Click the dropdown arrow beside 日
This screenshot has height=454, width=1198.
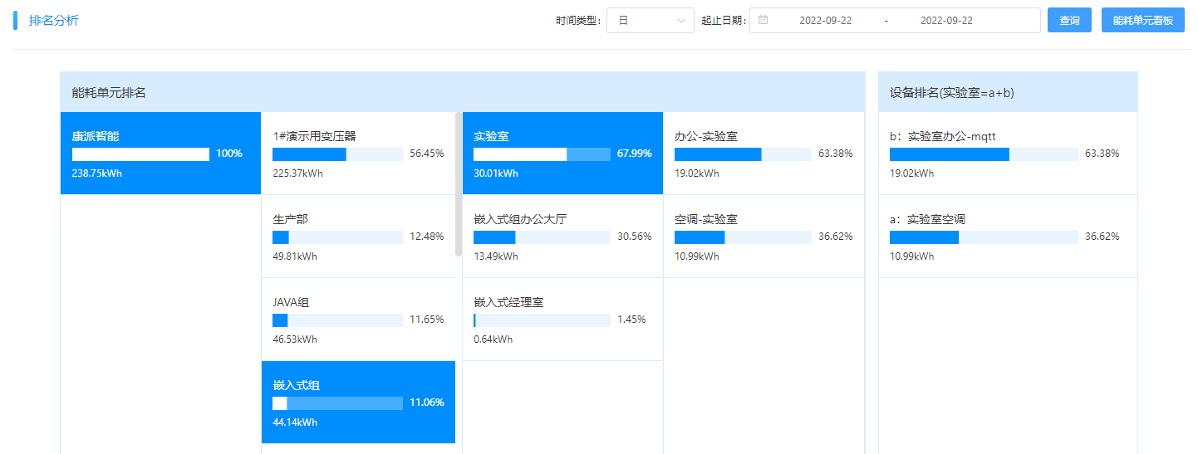pos(681,21)
